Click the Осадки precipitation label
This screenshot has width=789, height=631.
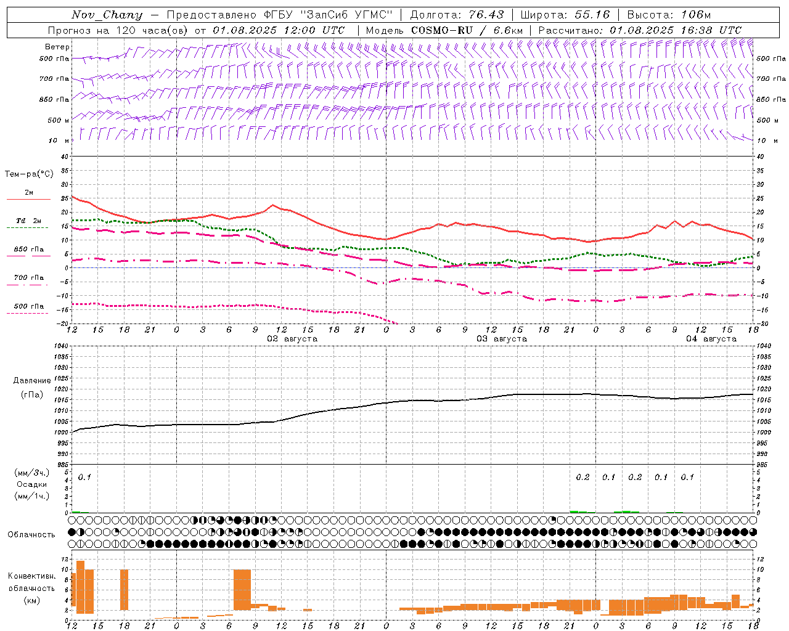tap(32, 484)
